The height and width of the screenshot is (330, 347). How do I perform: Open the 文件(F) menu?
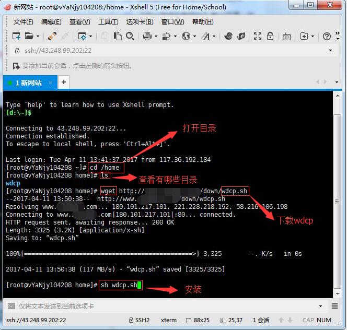tap(23, 22)
